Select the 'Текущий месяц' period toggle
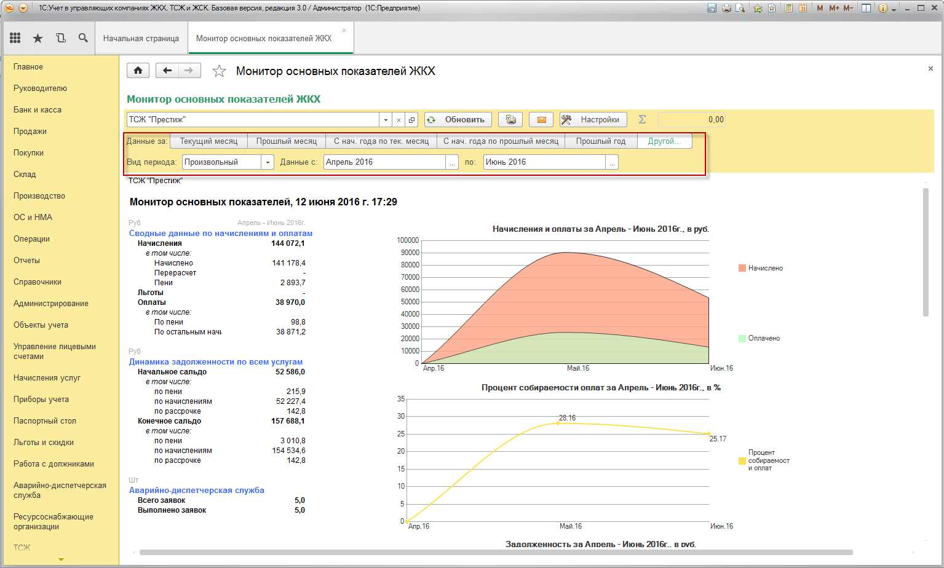The image size is (944, 568). pos(208,141)
